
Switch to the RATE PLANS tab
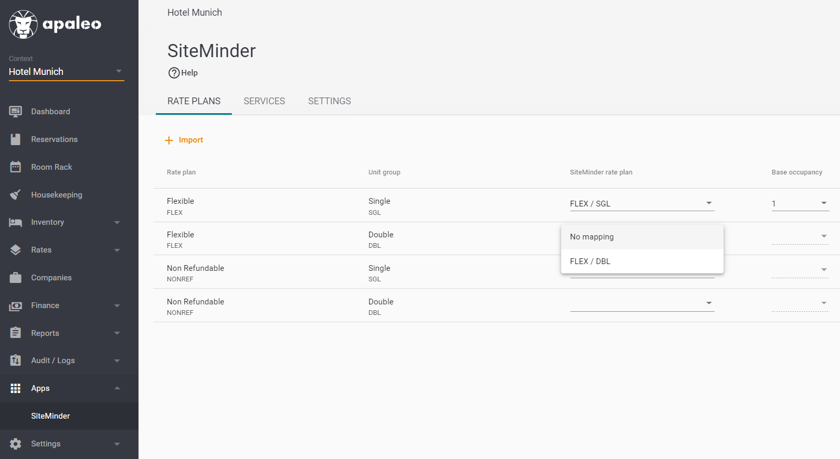tap(194, 101)
